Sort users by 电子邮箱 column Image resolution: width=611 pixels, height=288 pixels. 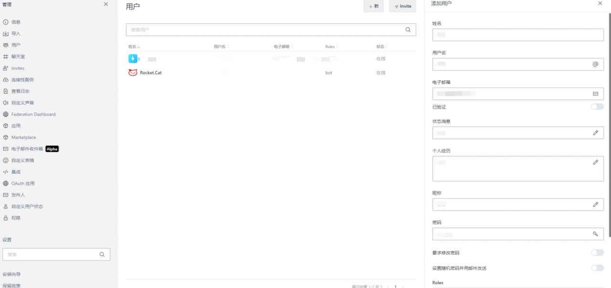coord(284,47)
